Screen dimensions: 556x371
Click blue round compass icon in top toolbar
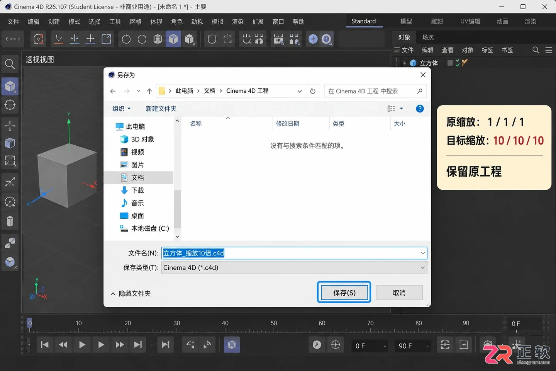click(x=313, y=39)
